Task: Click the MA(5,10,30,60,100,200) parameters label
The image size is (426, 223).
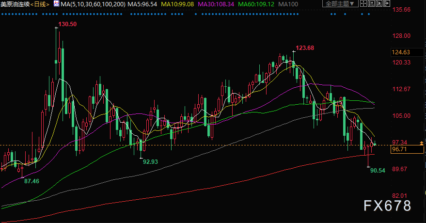Action: [x=93, y=4]
